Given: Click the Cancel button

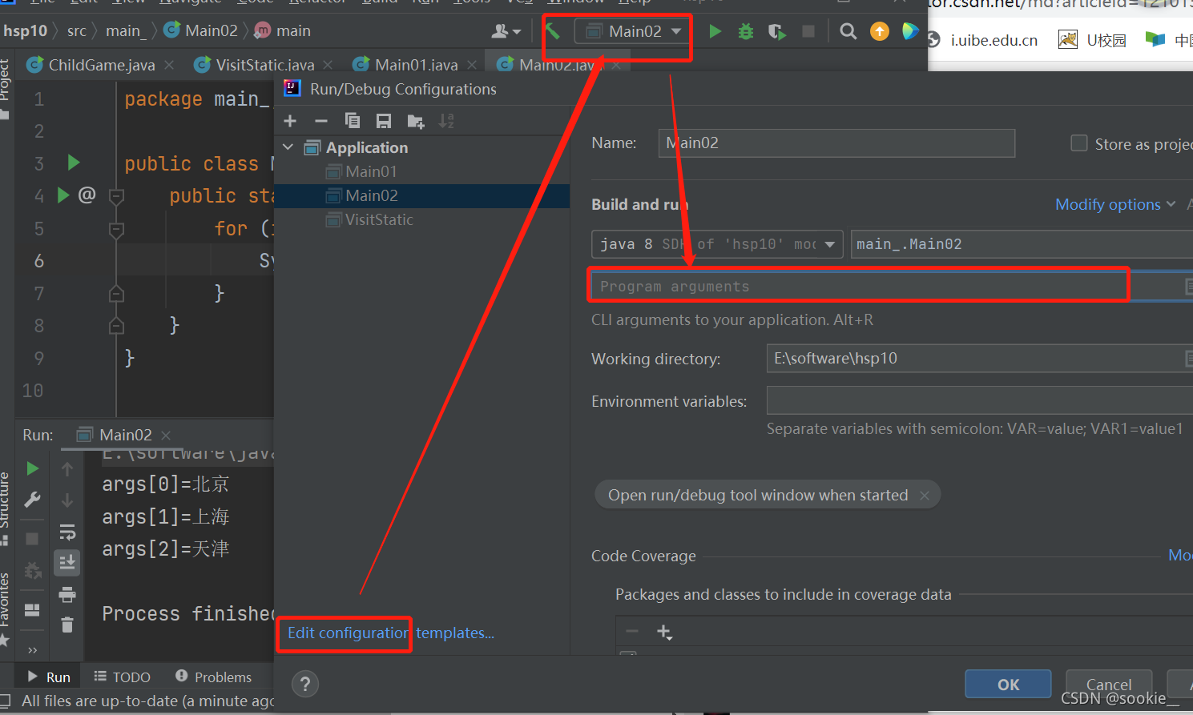Looking at the screenshot, I should 1109,685.
